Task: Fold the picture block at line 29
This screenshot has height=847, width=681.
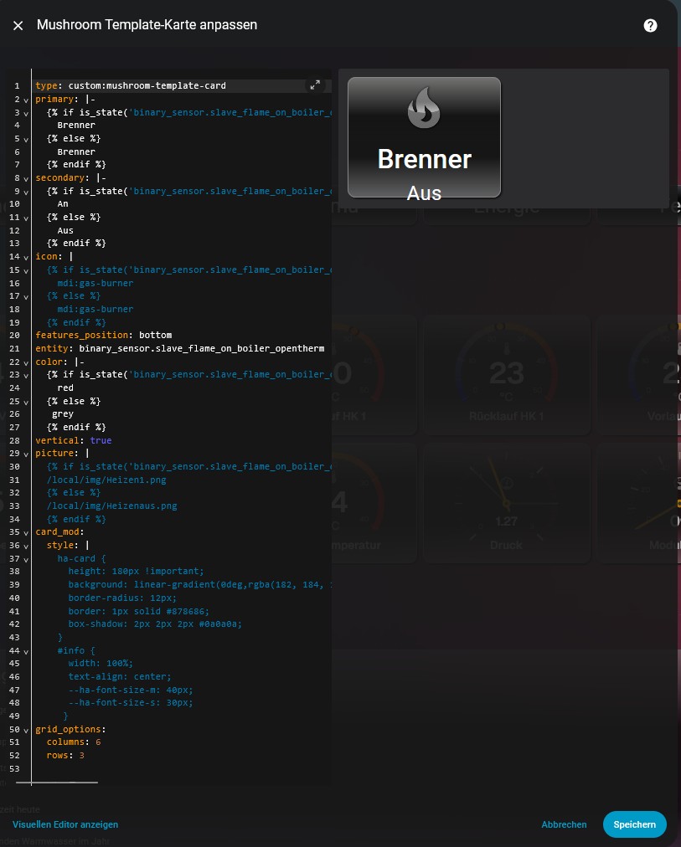Action: click(x=26, y=454)
